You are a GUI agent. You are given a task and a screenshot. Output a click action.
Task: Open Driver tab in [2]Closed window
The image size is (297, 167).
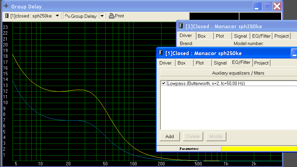186,36
